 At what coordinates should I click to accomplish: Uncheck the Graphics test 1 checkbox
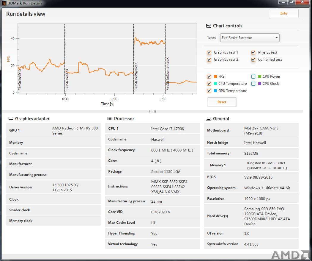pyautogui.click(x=209, y=52)
